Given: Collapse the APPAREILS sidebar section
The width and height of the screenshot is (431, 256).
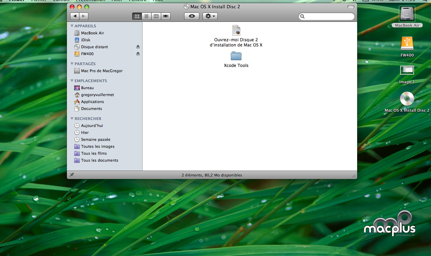Looking at the screenshot, I should click(x=72, y=26).
